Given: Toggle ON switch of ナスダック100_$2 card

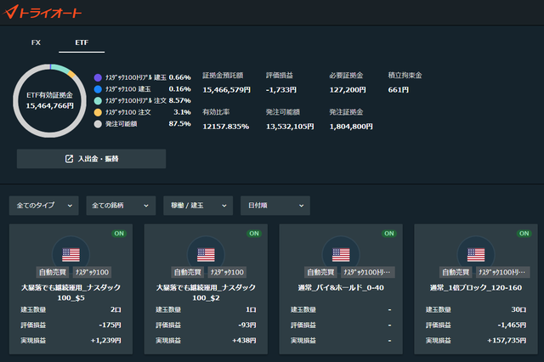Looking at the screenshot, I should (254, 234).
